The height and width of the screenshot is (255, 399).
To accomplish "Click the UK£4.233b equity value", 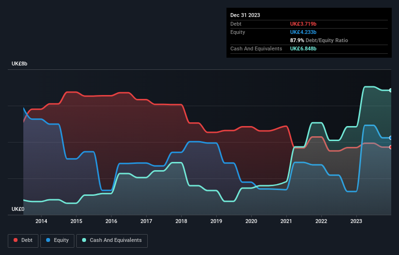I will [x=303, y=32].
